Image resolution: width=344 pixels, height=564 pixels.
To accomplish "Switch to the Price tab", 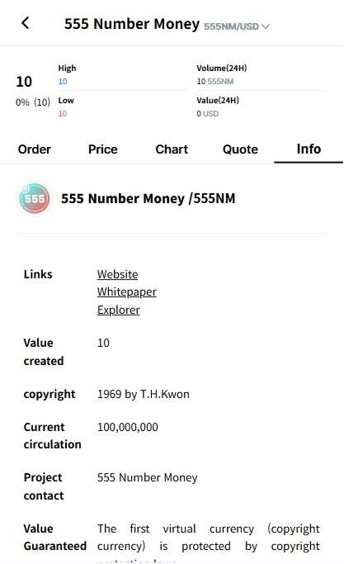I will [103, 149].
